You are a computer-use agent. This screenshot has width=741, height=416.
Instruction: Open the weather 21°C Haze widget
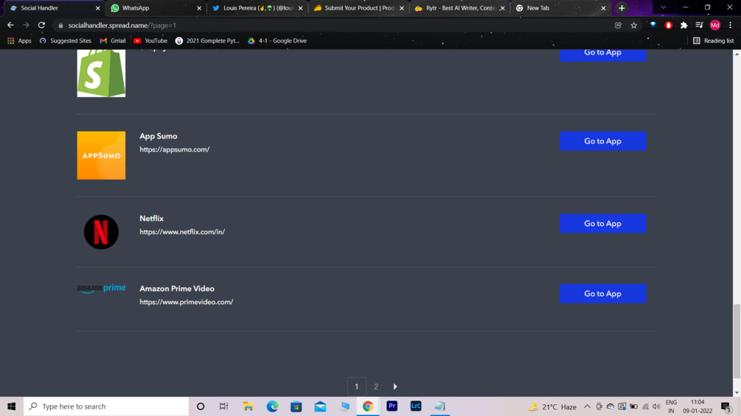pos(552,406)
